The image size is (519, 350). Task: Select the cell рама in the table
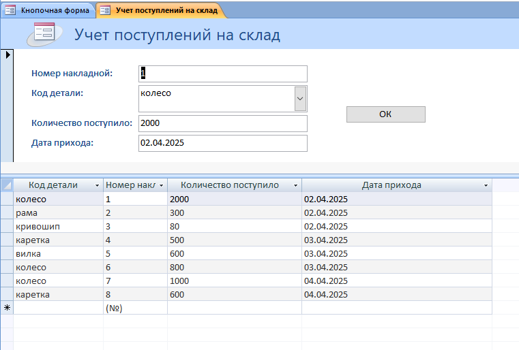(x=58, y=213)
